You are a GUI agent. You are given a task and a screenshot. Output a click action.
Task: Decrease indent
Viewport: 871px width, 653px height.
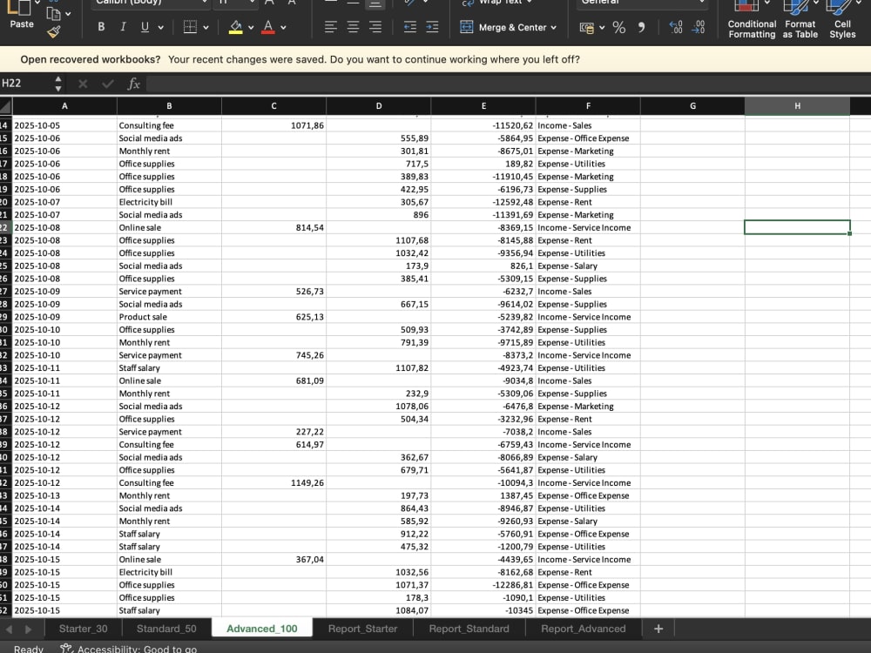[x=410, y=27]
